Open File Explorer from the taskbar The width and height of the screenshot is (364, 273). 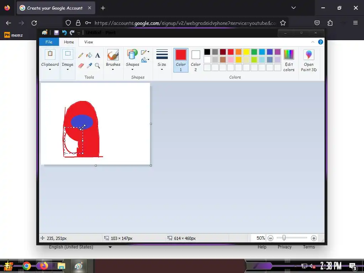[61, 266]
